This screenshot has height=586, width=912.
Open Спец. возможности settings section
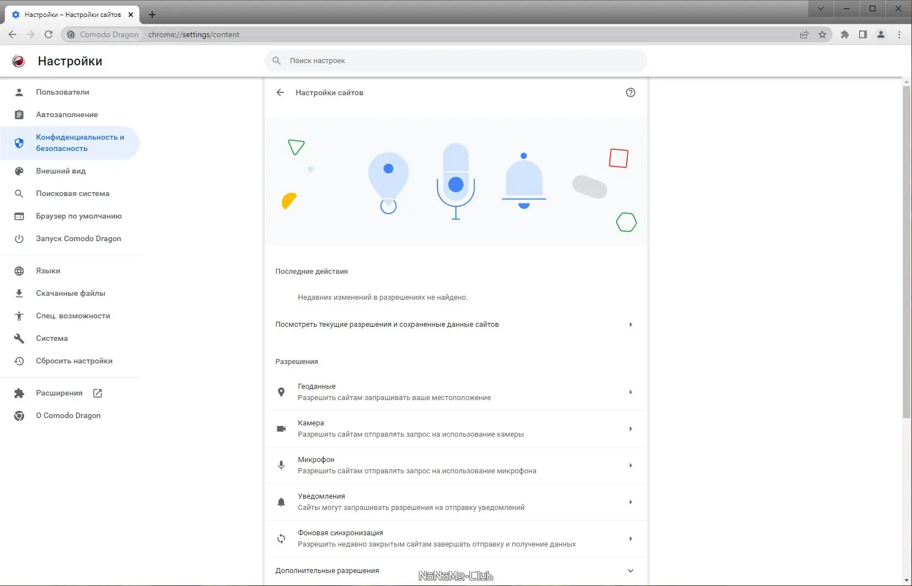tap(70, 316)
